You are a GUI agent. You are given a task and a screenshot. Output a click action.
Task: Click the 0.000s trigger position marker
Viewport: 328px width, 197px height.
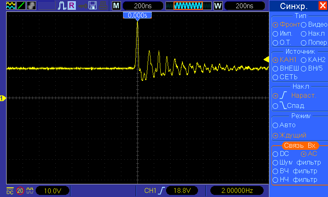137,16
